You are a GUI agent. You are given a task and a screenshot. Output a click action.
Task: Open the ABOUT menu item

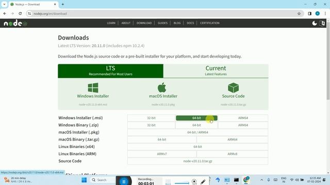[126, 23]
